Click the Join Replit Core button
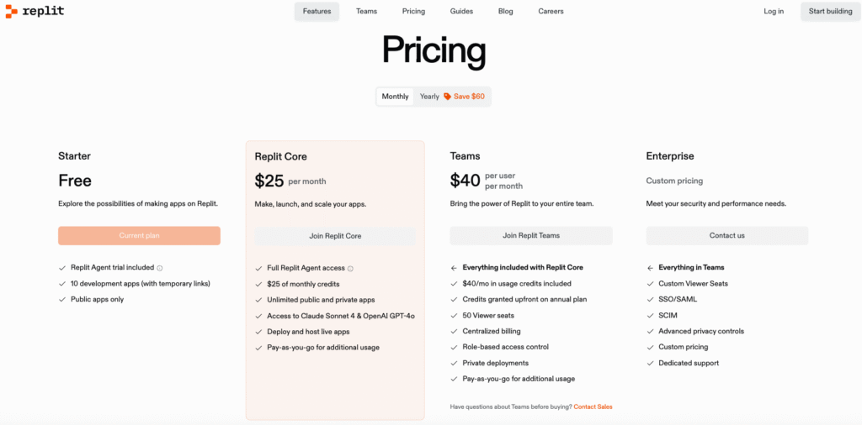This screenshot has height=425, width=862. tap(335, 236)
